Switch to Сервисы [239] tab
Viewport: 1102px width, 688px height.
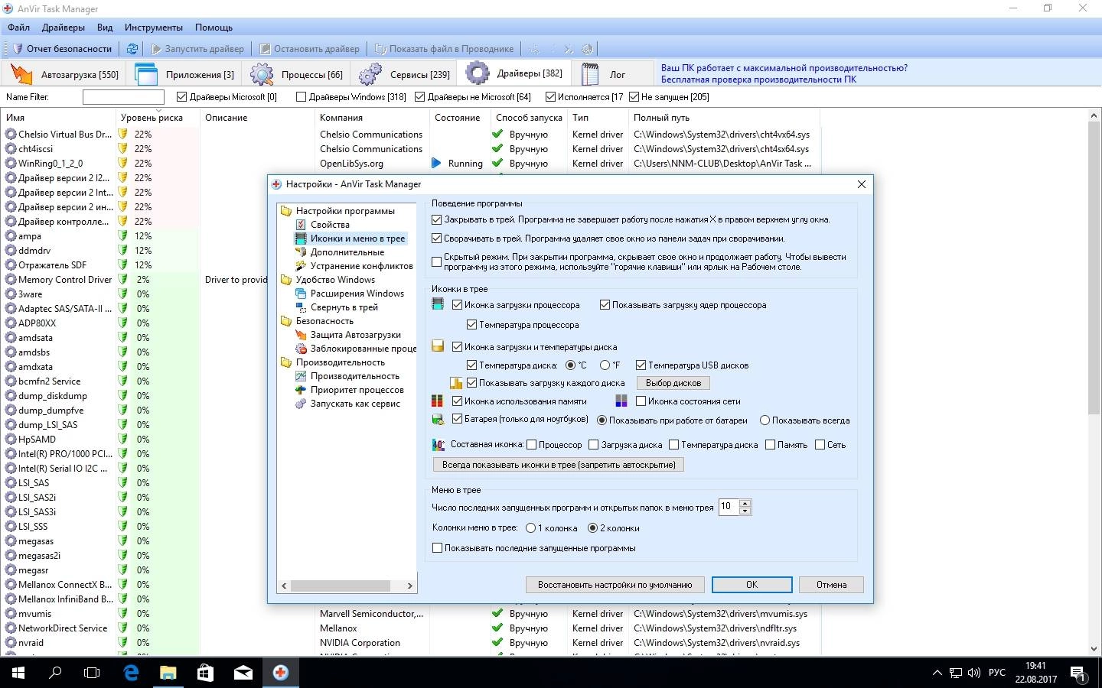403,74
